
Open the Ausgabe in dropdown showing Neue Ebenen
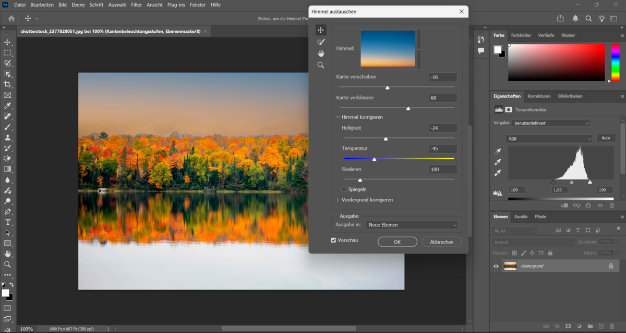click(412, 224)
